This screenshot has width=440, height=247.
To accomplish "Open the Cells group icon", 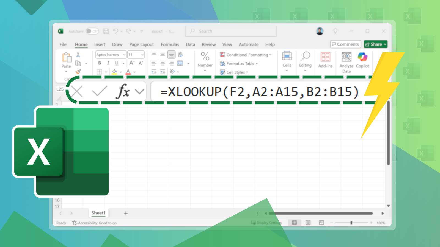I will pyautogui.click(x=287, y=56).
